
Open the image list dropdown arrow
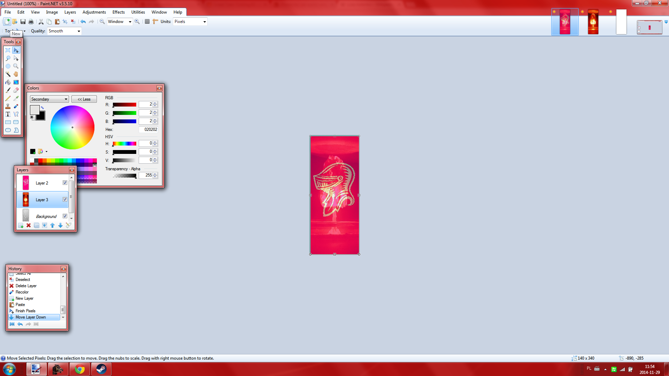pos(666,22)
